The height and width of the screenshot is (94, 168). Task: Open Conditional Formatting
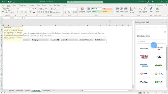tap(82, 10)
